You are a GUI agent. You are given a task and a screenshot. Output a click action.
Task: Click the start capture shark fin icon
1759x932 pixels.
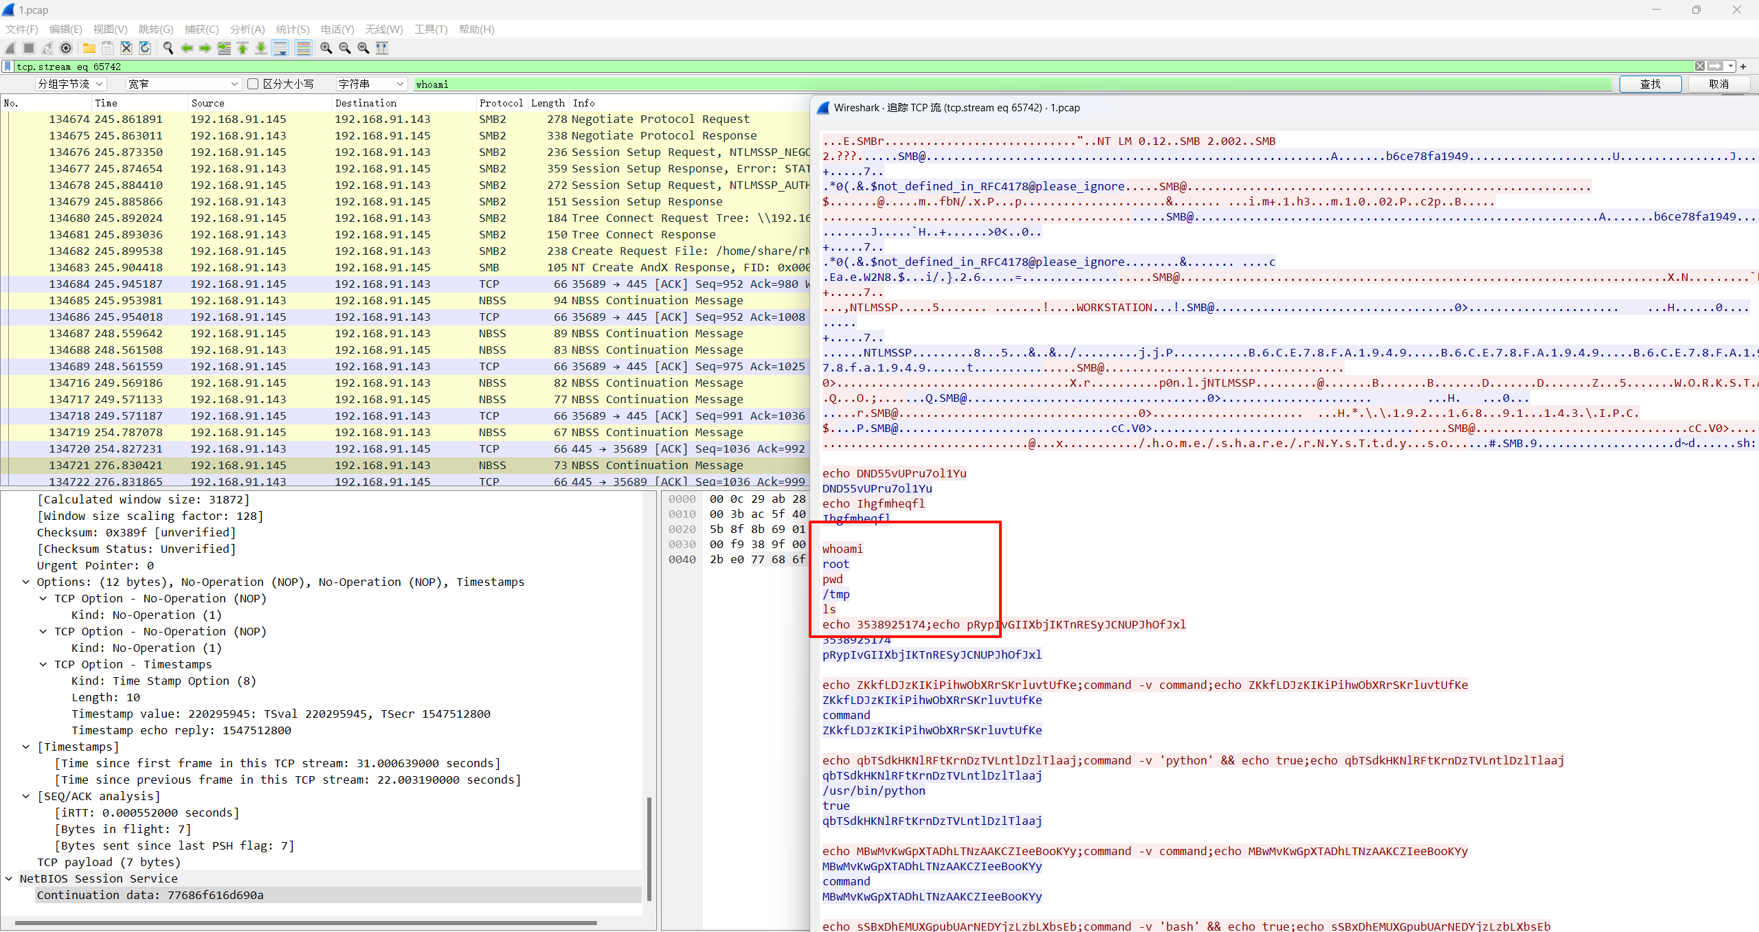tap(10, 48)
